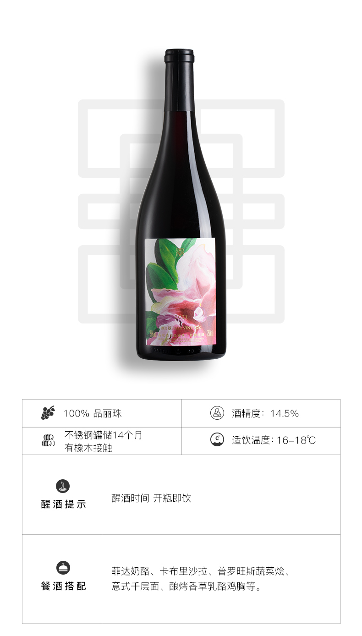This screenshot has width=362, height=636.
Task: Click the 有橡木接触 line
Action: 88,448
